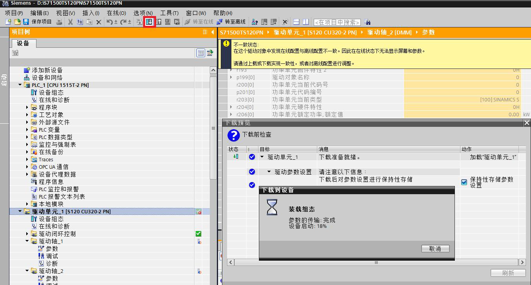Image resolution: width=531 pixels, height=285 pixels.
Task: Click the Open project toolbar icon
Action: point(17,22)
